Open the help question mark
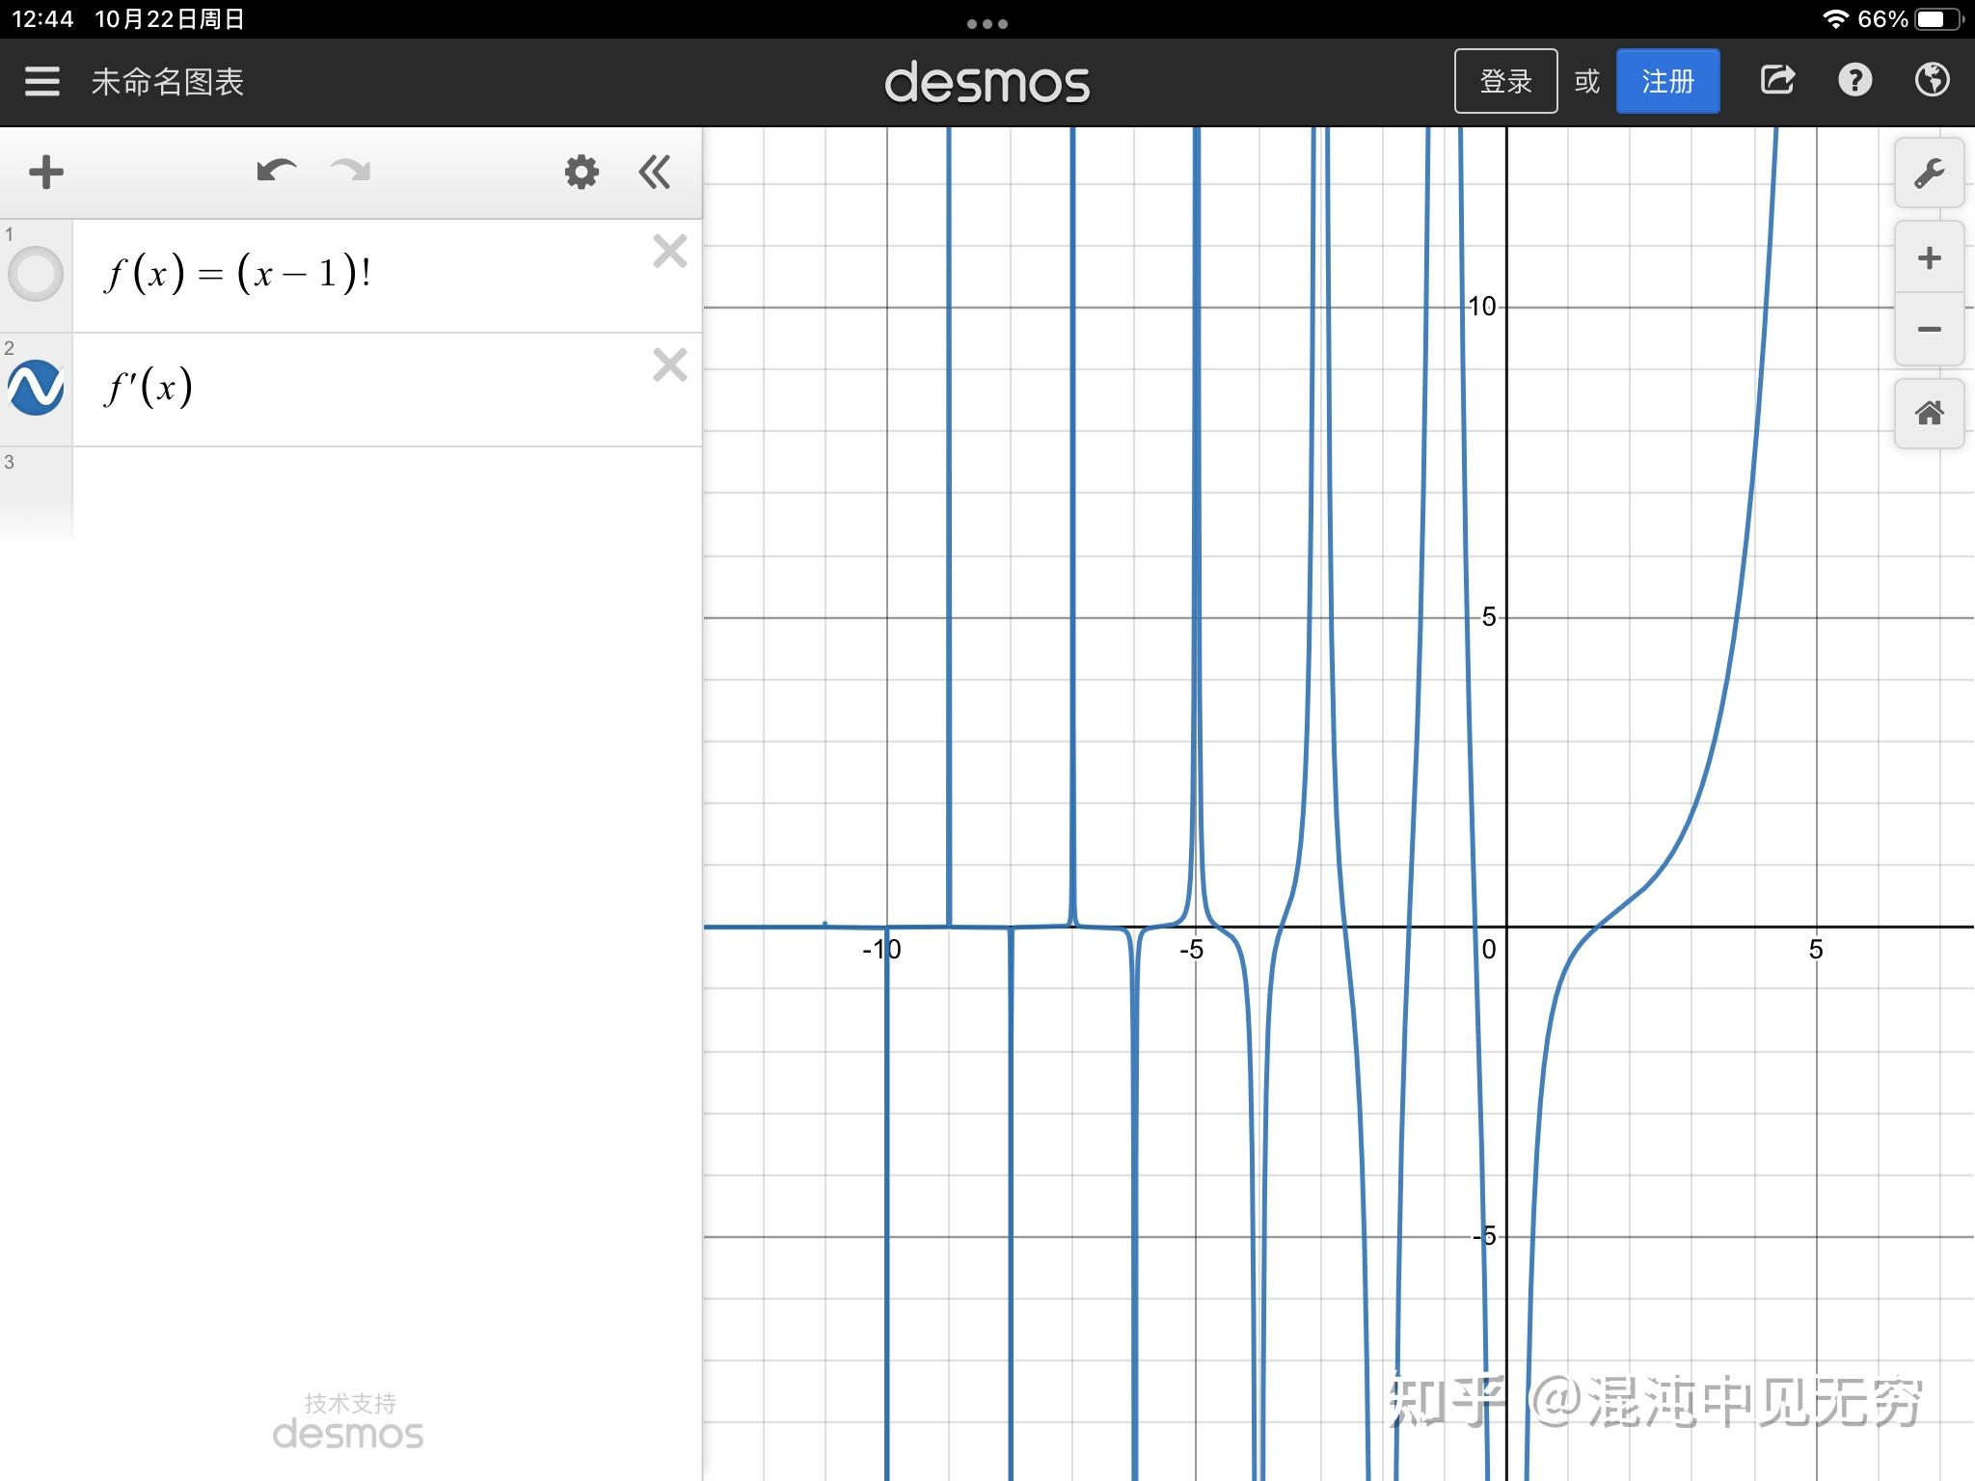The width and height of the screenshot is (1975, 1481). pos(1854,81)
